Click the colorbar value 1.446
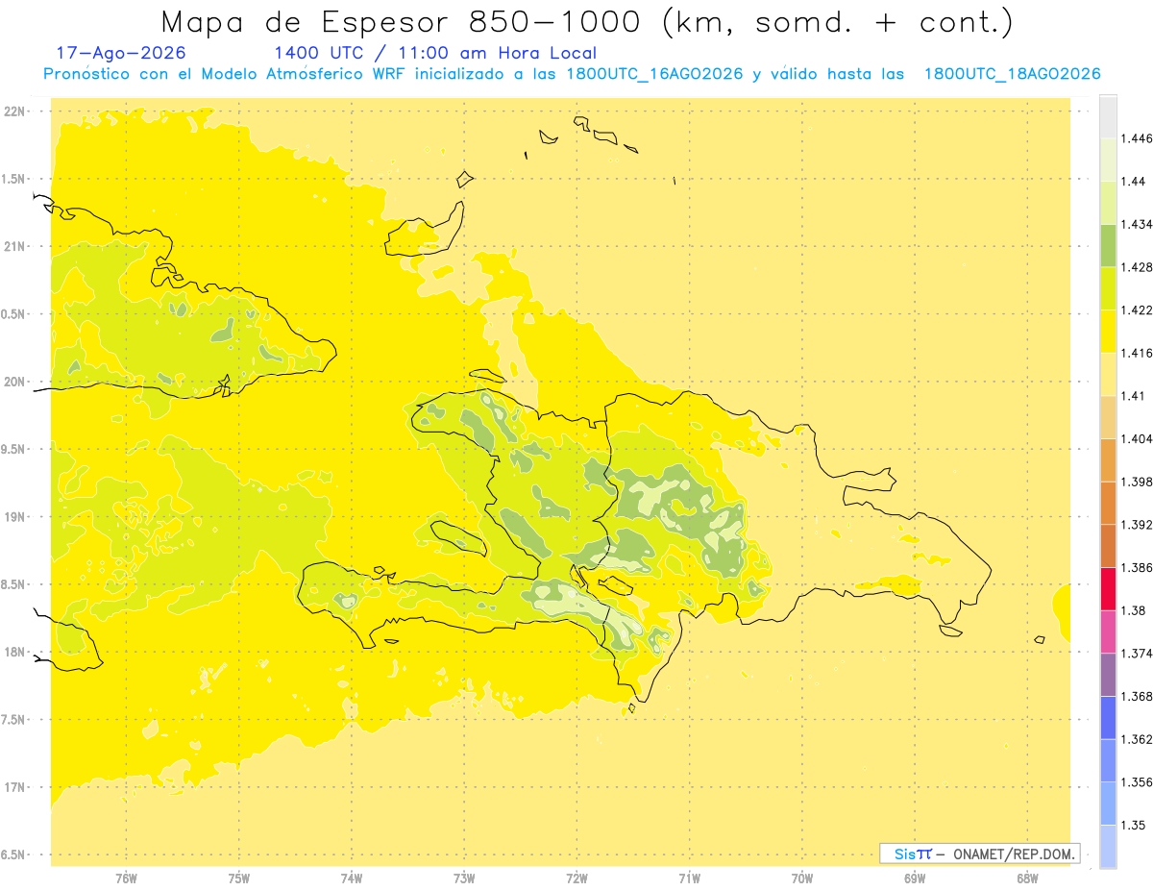Screen dimensions: 1153x891 (1136, 138)
